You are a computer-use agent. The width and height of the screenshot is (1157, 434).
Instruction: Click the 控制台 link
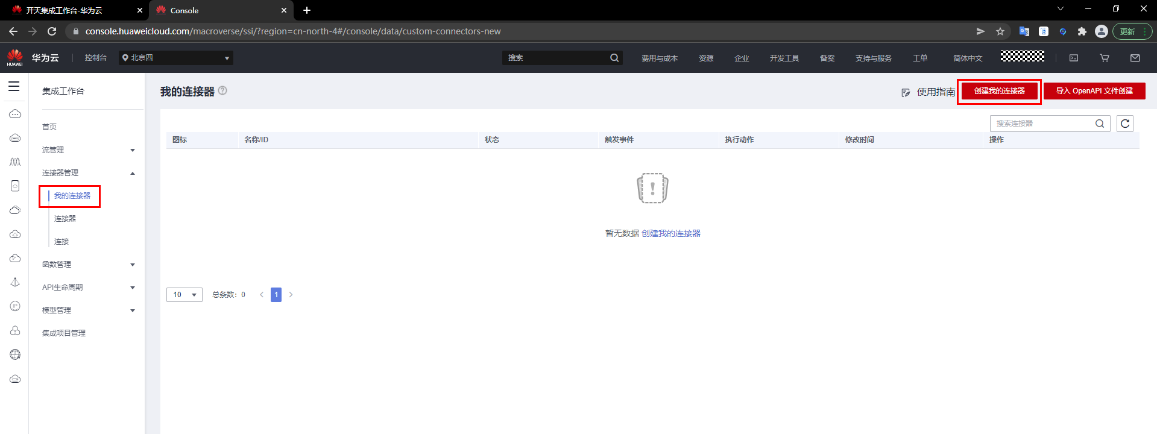click(96, 58)
